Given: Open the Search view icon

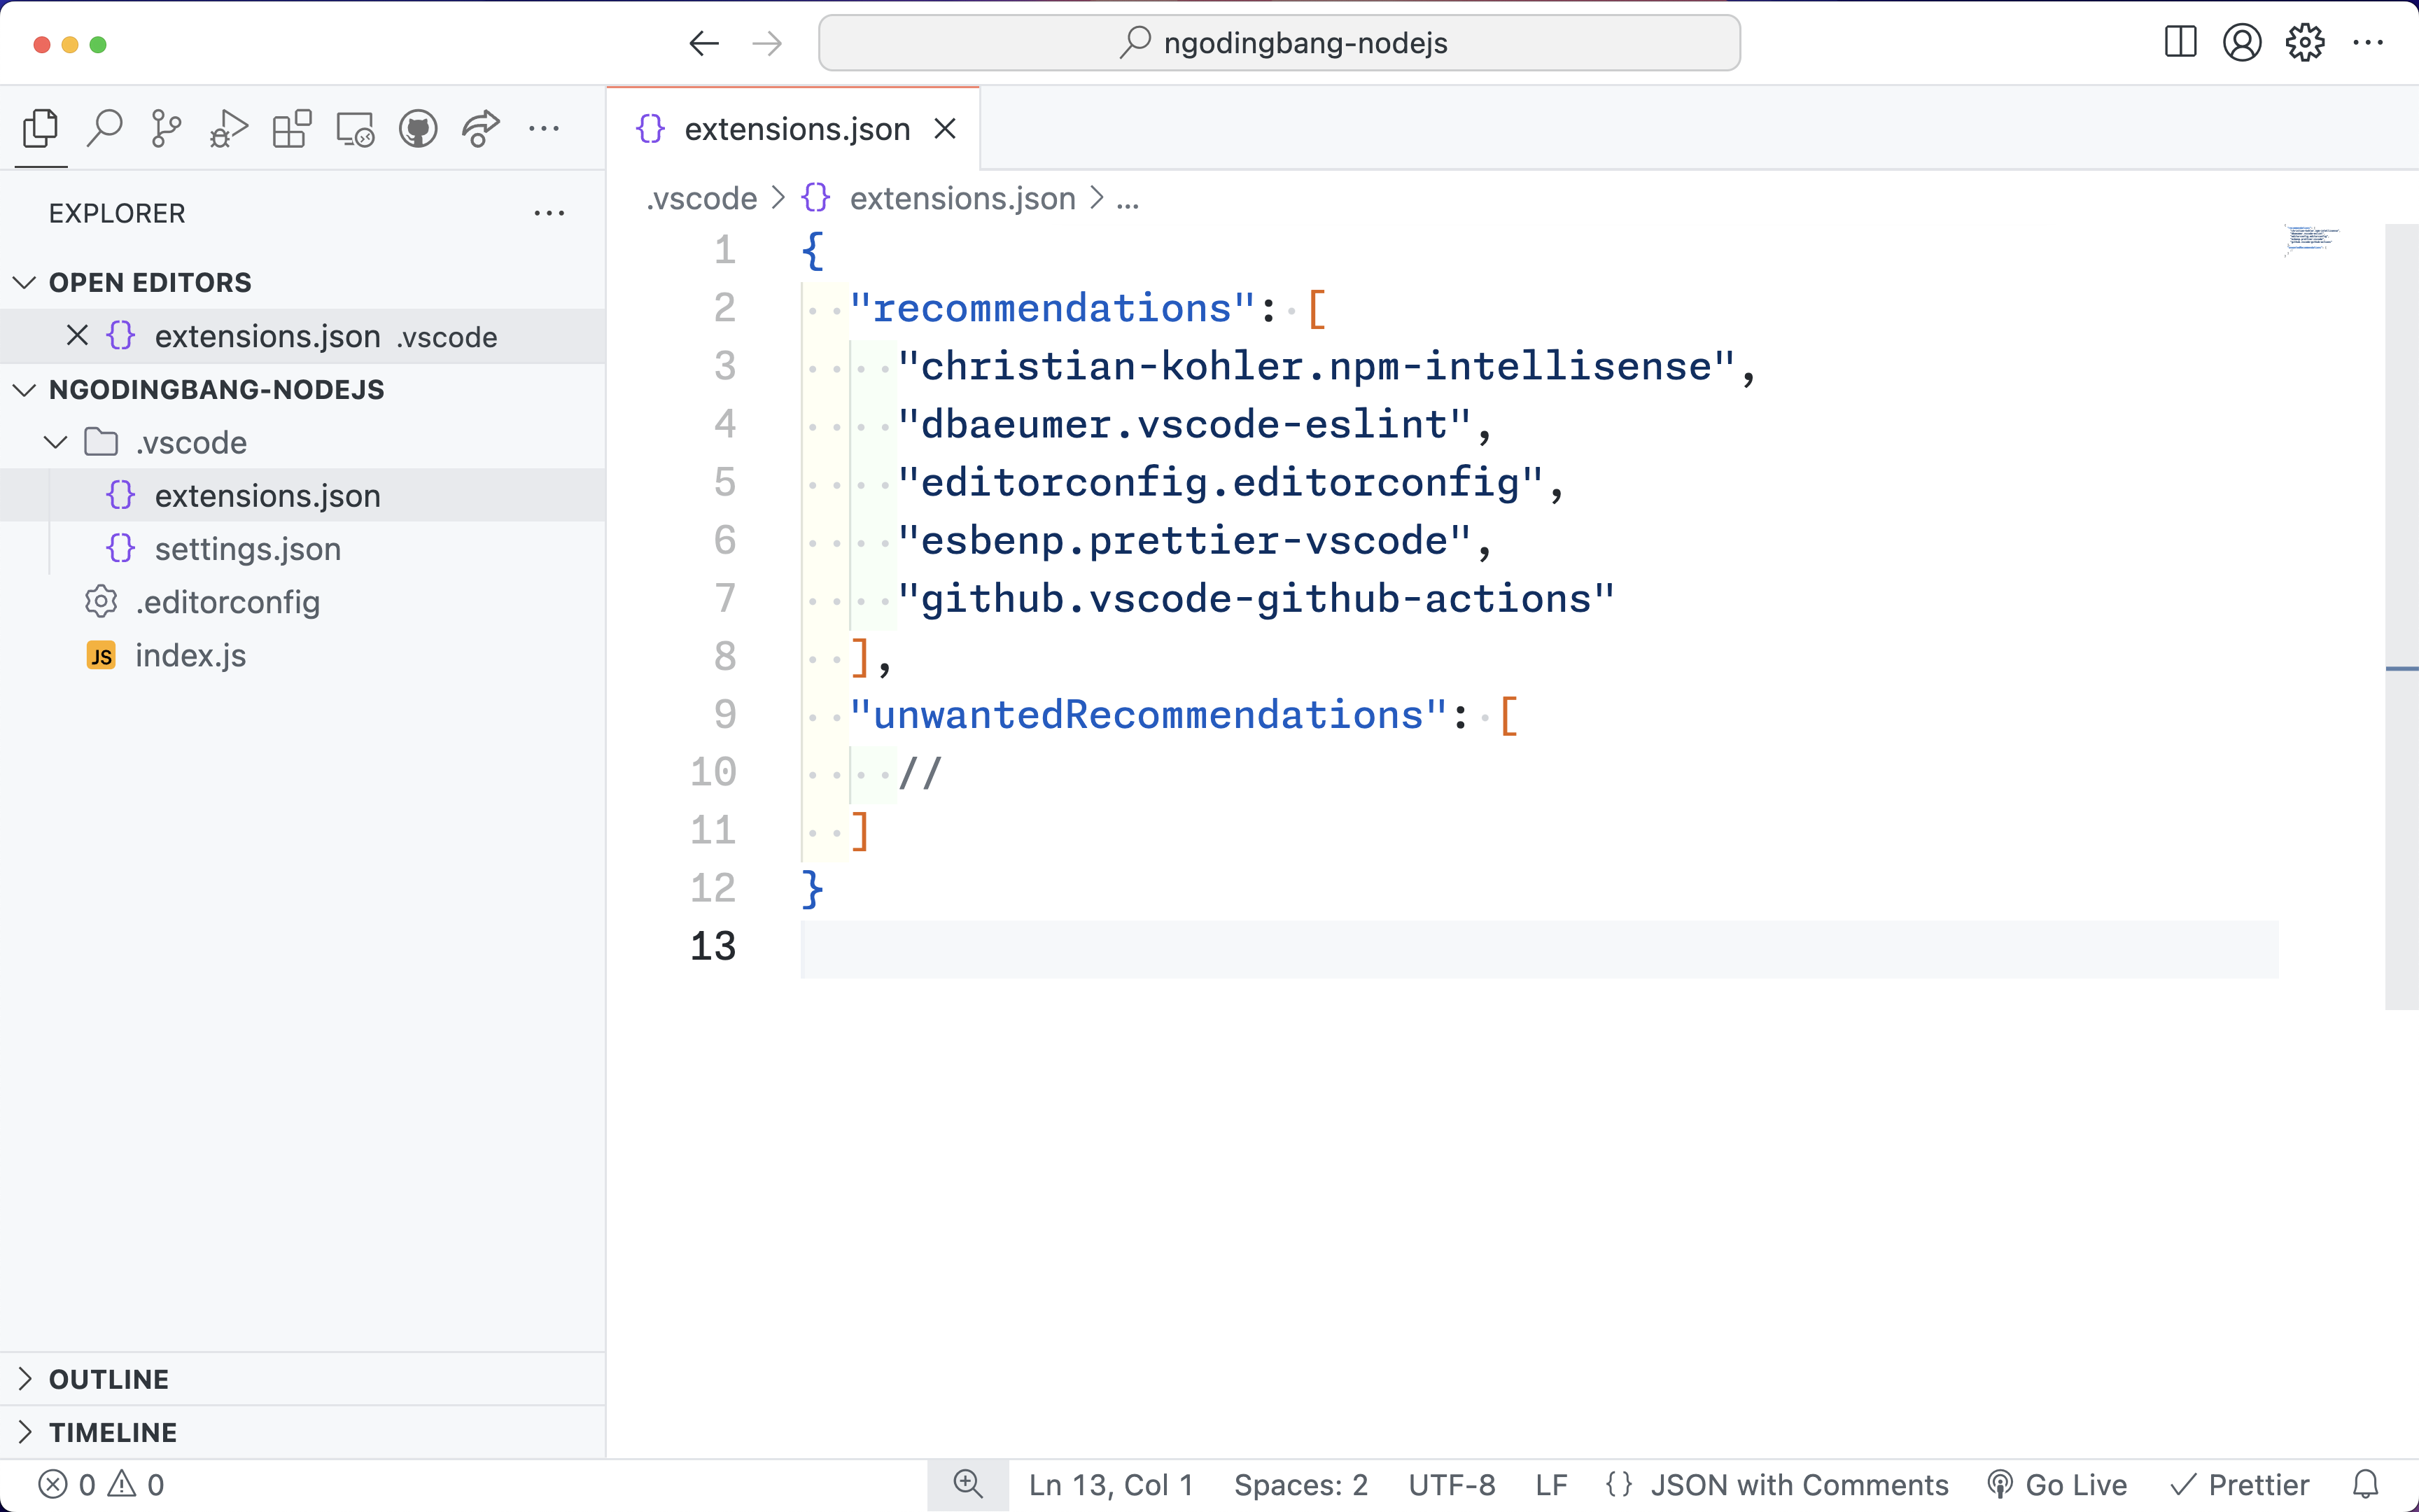Looking at the screenshot, I should (x=104, y=129).
